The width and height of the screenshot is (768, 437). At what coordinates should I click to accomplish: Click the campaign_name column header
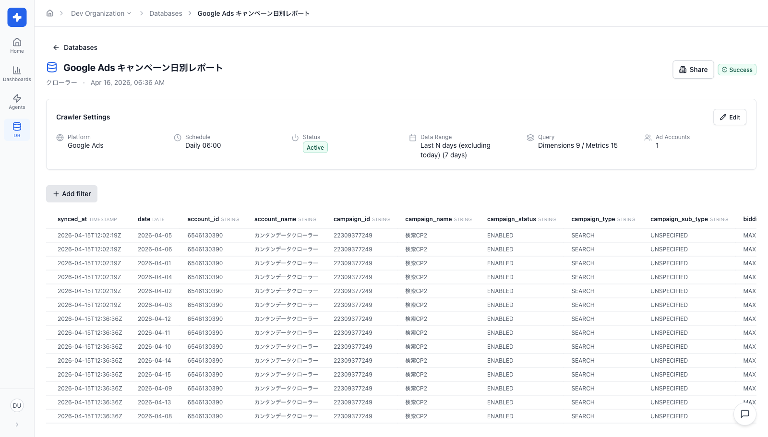[438, 219]
